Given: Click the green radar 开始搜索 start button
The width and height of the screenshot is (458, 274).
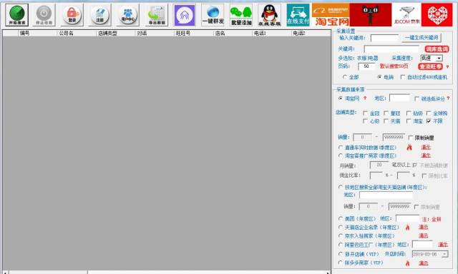Looking at the screenshot, I should click(17, 14).
